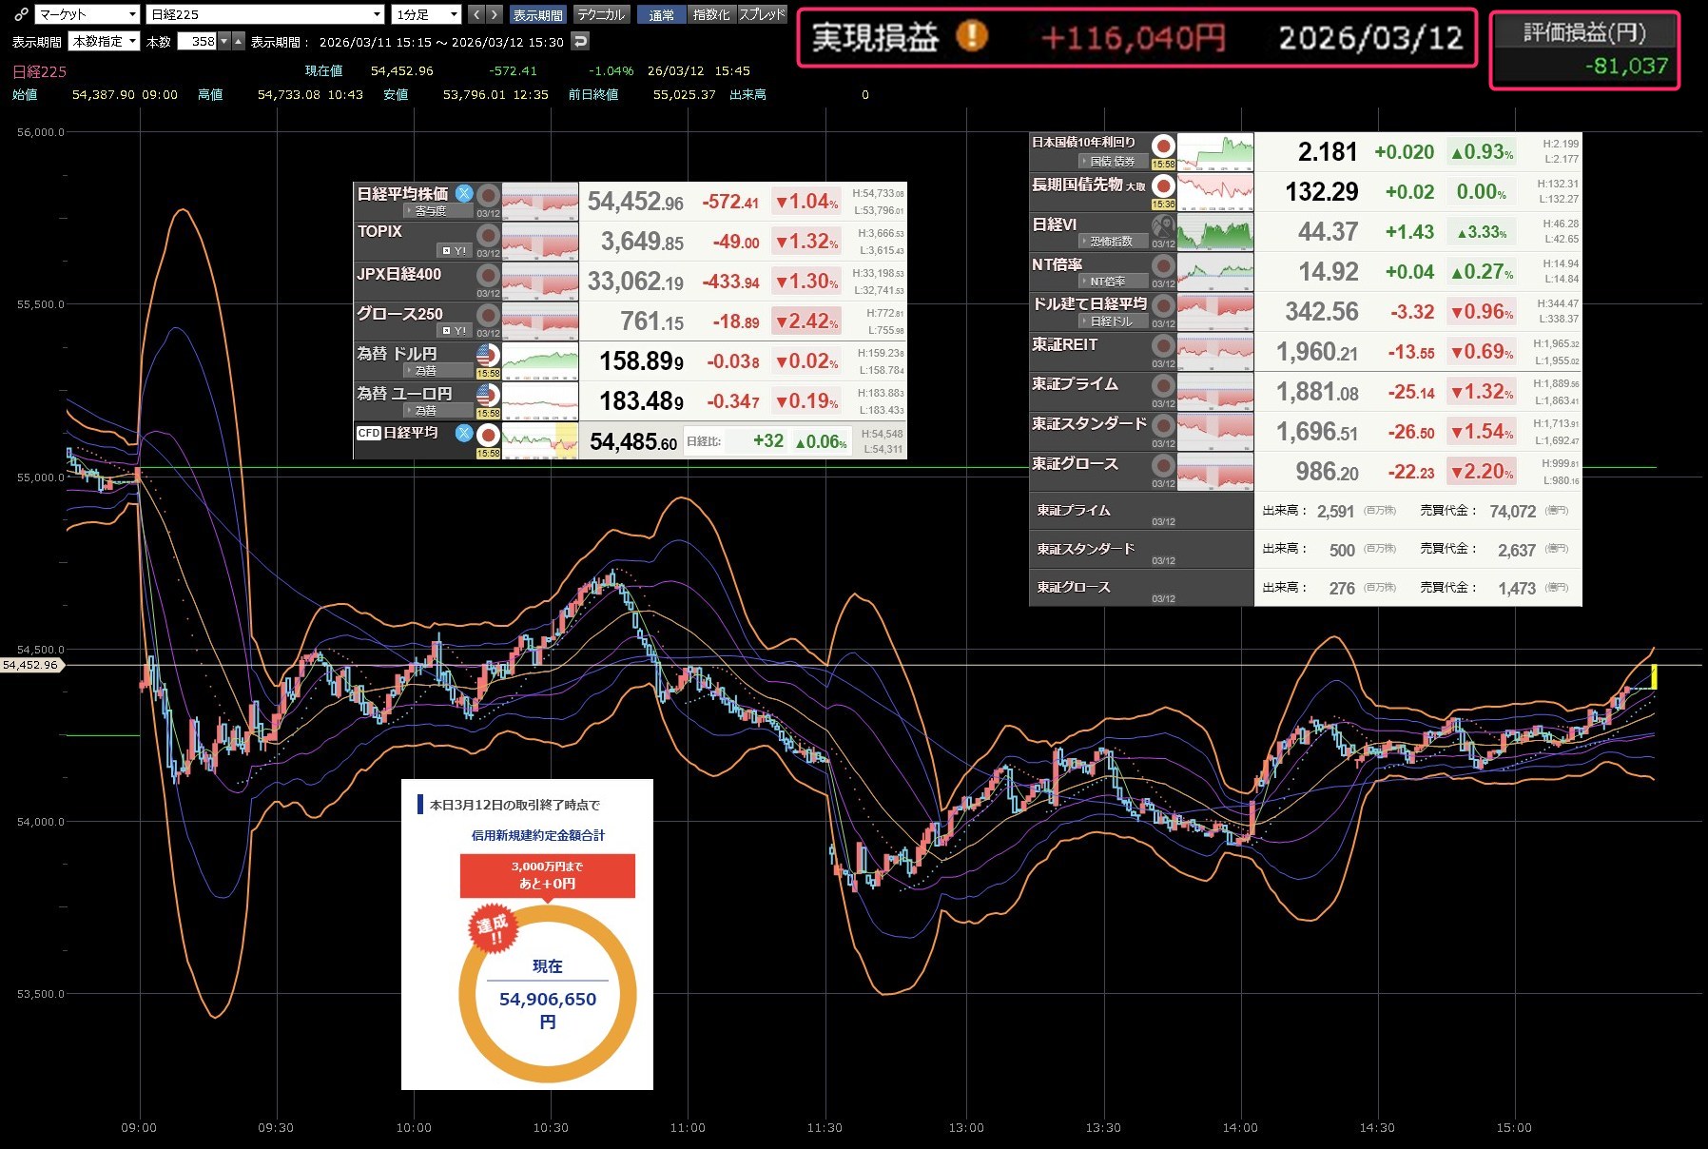Click the 恐怖指数 link under 日経VI
The image size is (1708, 1149).
(1109, 242)
